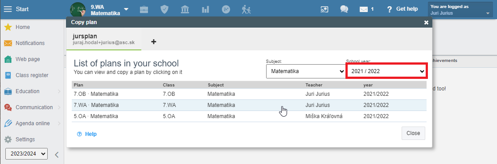The height and width of the screenshot is (164, 497).
Task: Select the jursplan tab
Action: 104,39
